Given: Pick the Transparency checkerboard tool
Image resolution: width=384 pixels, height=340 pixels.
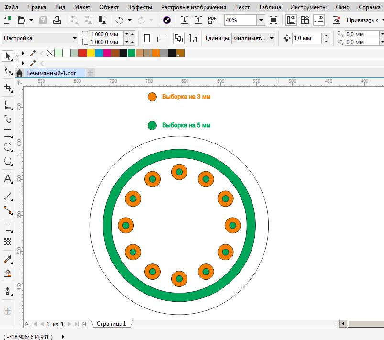Looking at the screenshot, I should pos(8,241).
